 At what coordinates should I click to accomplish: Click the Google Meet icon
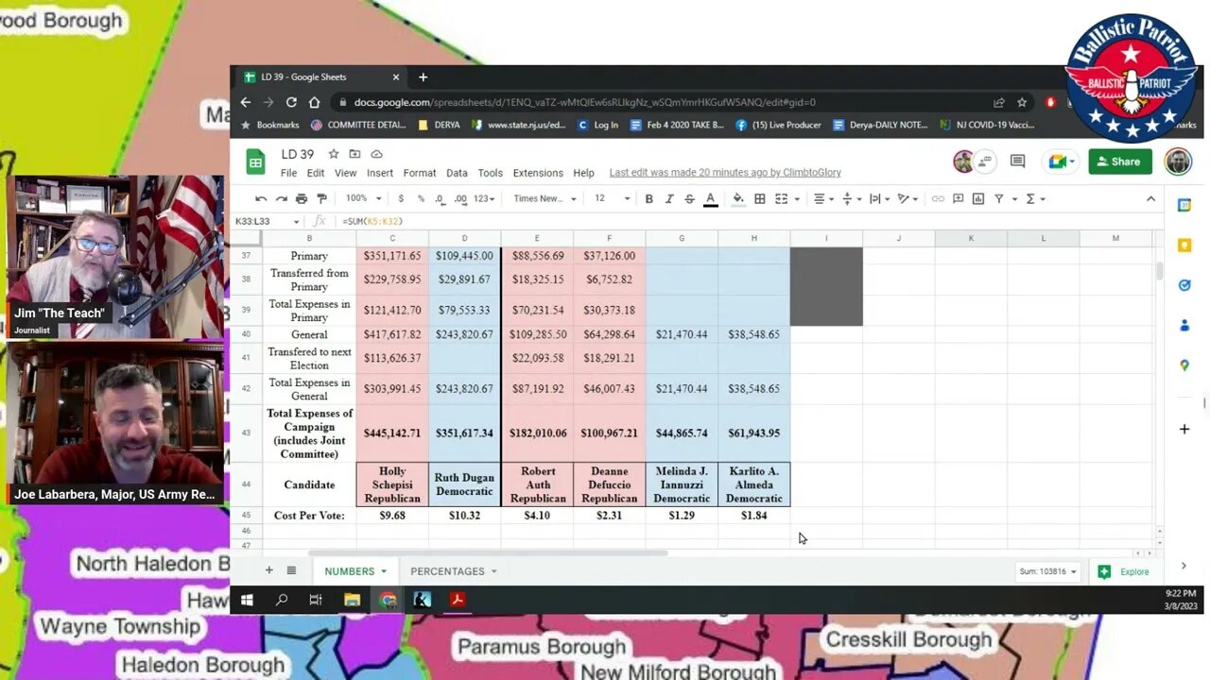pyautogui.click(x=1059, y=161)
